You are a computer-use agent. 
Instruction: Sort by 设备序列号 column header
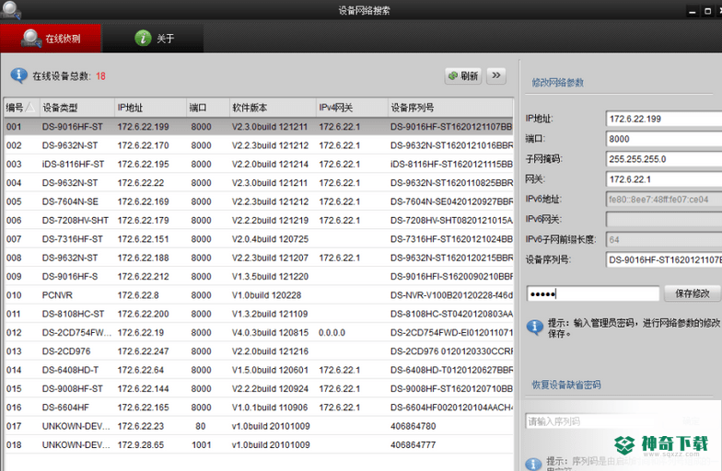point(450,108)
